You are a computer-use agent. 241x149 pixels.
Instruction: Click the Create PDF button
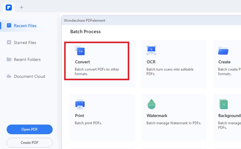pyautogui.click(x=30, y=143)
